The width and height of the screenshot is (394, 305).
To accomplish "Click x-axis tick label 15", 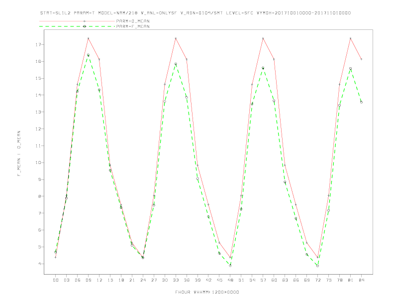I will pyautogui.click(x=110, y=280).
